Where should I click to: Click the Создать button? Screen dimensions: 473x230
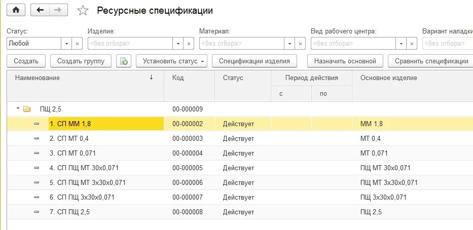click(x=26, y=61)
